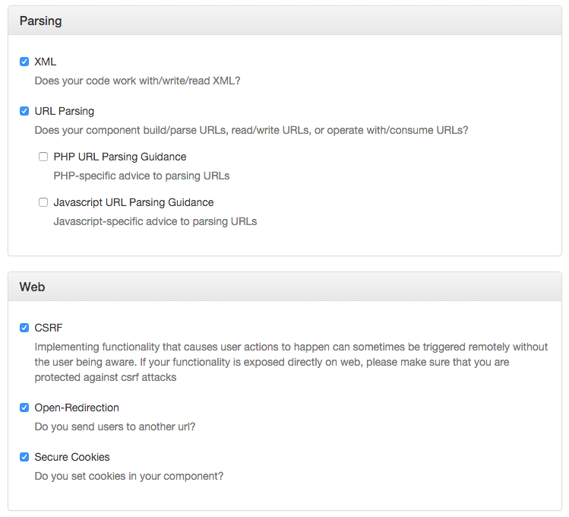Viewport: 569px width, 517px height.
Task: Click the XML description about reading XML
Action: pos(138,80)
